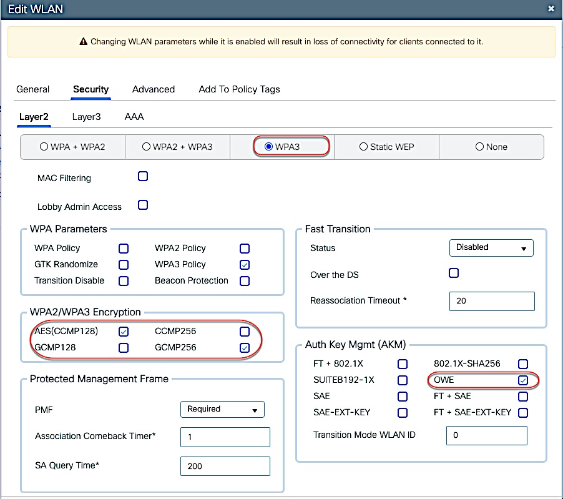Open the PMF dropdown
The height and width of the screenshot is (499, 563).
[x=222, y=409]
